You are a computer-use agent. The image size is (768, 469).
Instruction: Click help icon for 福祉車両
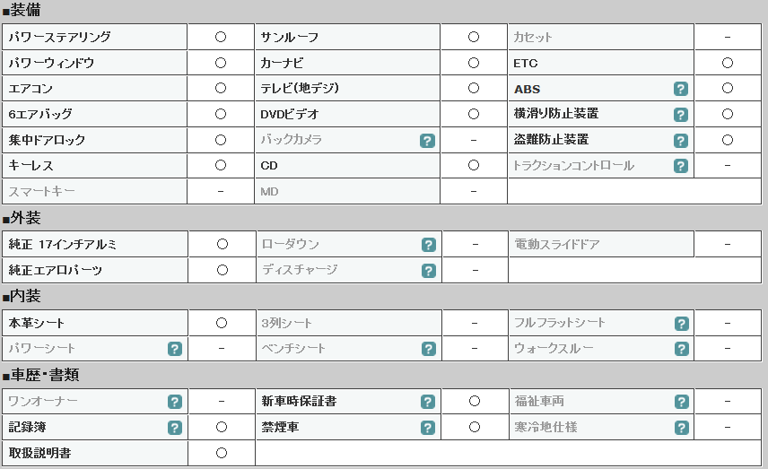[682, 402]
